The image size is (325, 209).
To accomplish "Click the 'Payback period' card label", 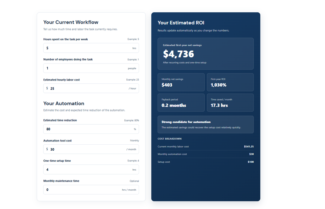I will tap(170, 99).
